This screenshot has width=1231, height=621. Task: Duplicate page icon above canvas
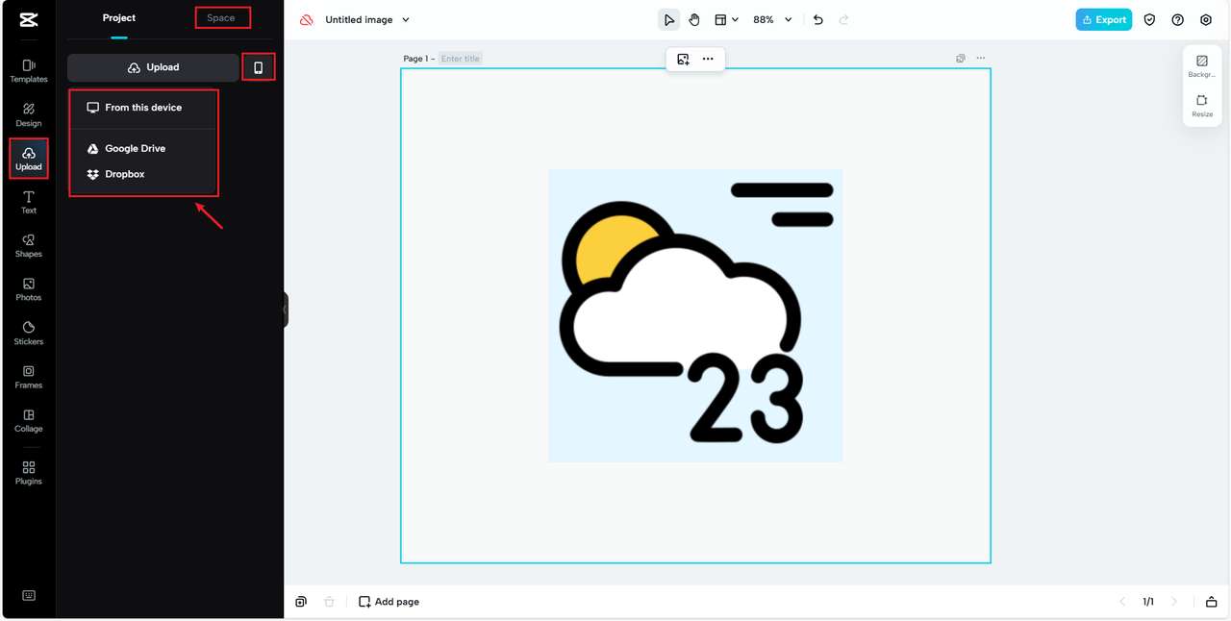click(961, 59)
